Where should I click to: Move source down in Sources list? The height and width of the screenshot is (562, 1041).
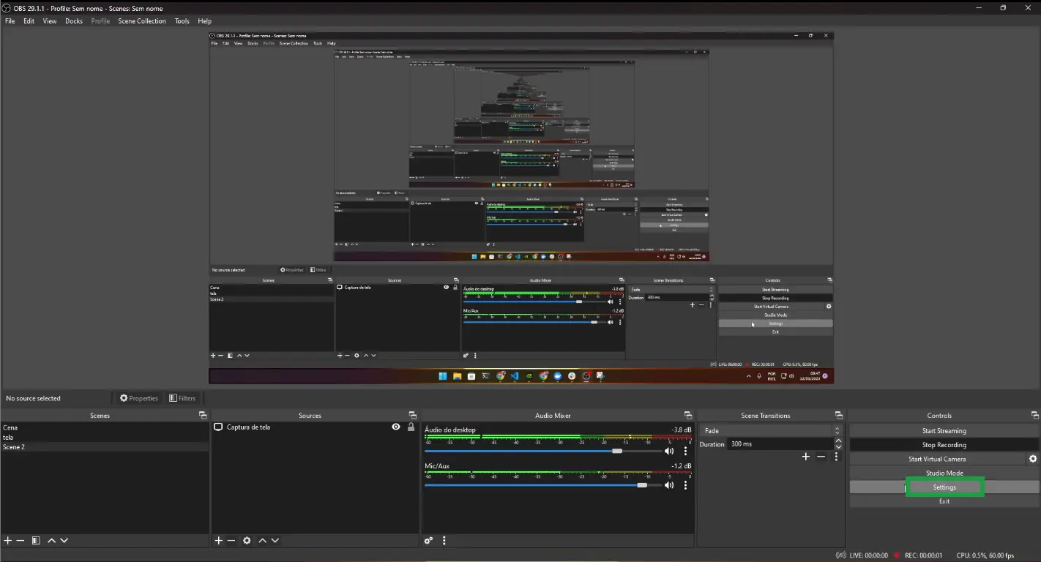pyautogui.click(x=275, y=541)
